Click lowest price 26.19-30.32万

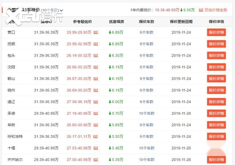[79, 56]
